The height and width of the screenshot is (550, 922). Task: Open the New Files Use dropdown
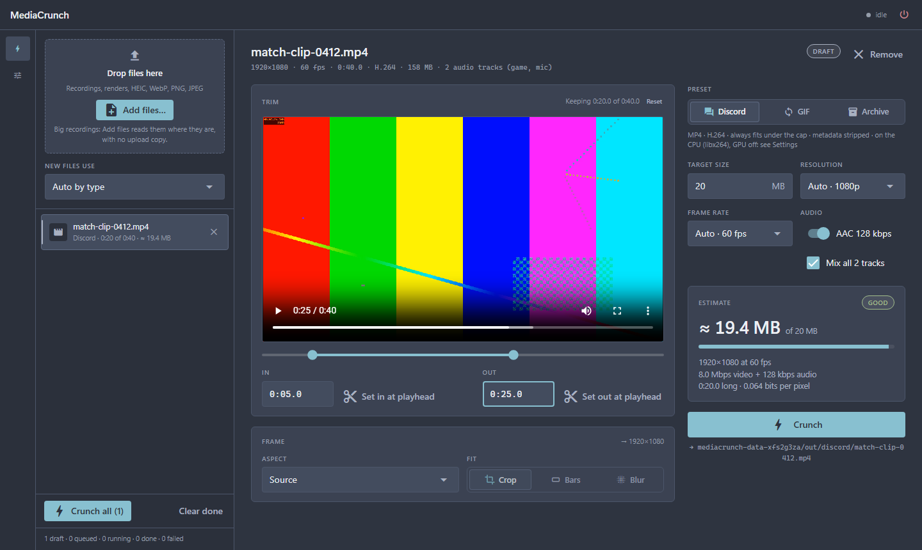(x=134, y=187)
